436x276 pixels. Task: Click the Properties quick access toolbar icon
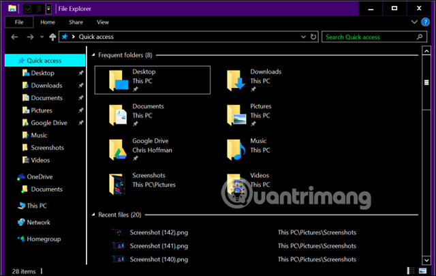pyautogui.click(x=28, y=9)
